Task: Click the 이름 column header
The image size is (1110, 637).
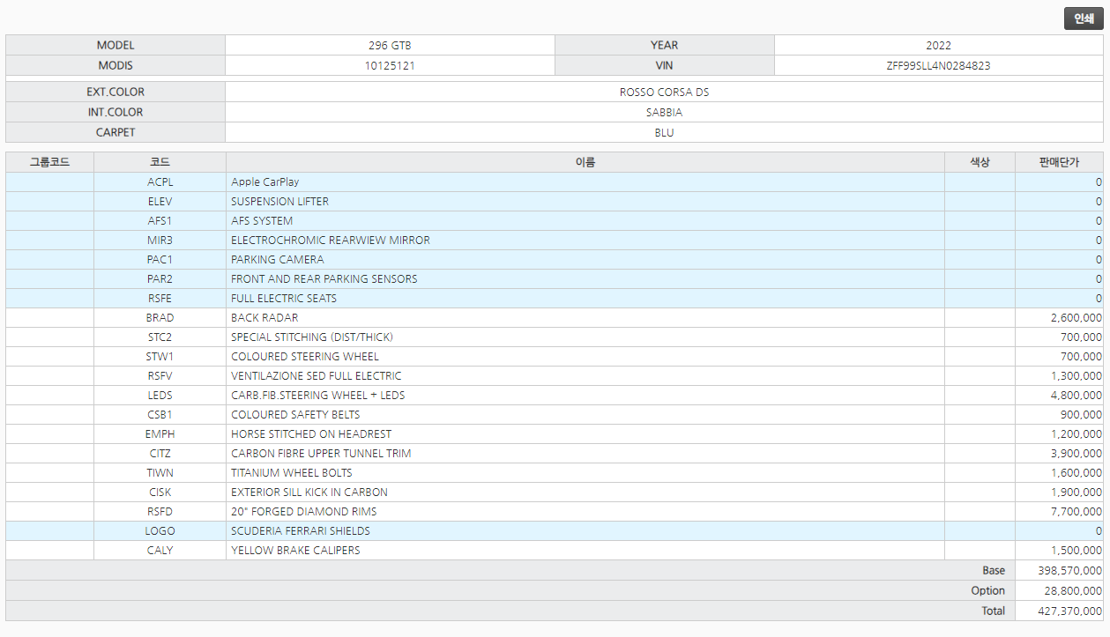Action: click(x=585, y=162)
